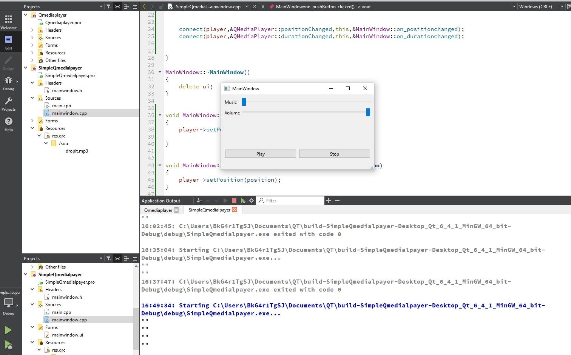The image size is (571, 355).
Task: Open main.cpp in the top Projects tree
Action: (x=61, y=105)
